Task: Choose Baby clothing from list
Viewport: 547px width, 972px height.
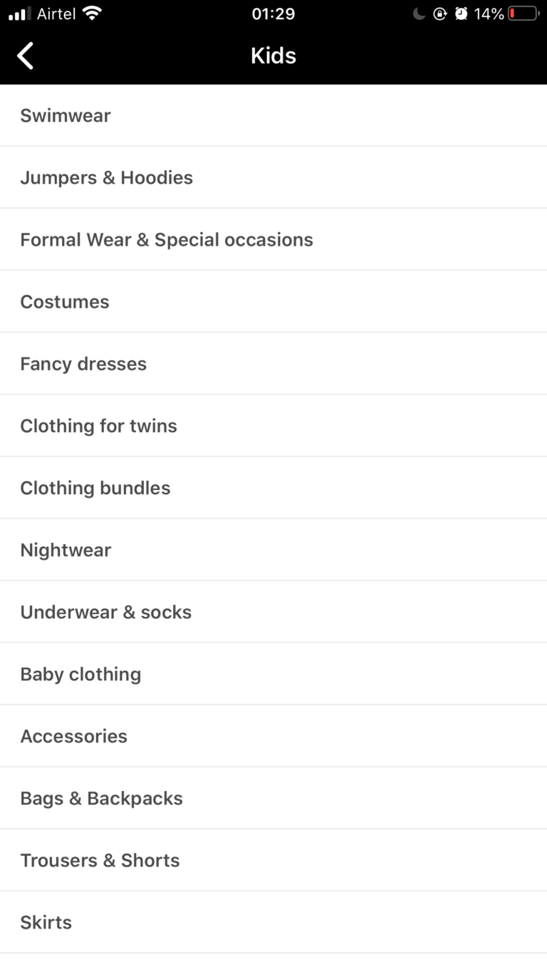Action: coord(80,674)
